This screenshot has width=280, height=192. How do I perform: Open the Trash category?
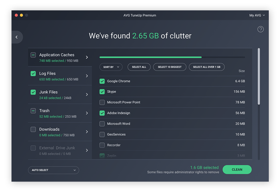pyautogui.click(x=60, y=113)
